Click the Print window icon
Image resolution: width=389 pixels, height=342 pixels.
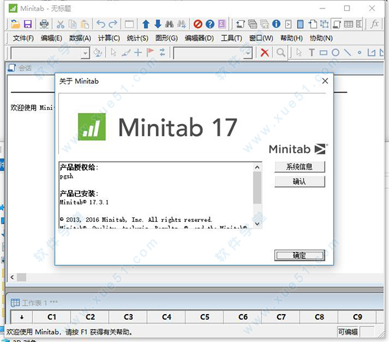(x=44, y=24)
